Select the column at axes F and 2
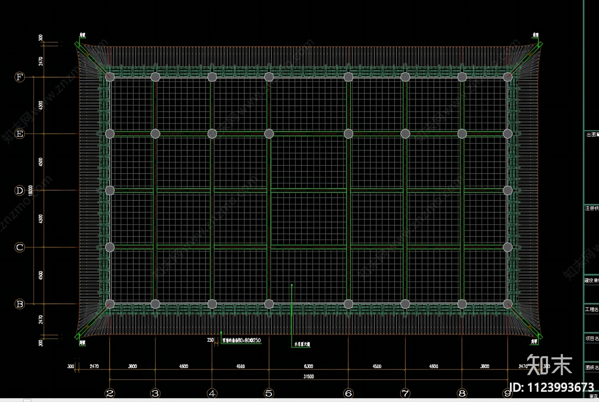Image resolution: width=599 pixels, height=402 pixels. pyautogui.click(x=110, y=77)
